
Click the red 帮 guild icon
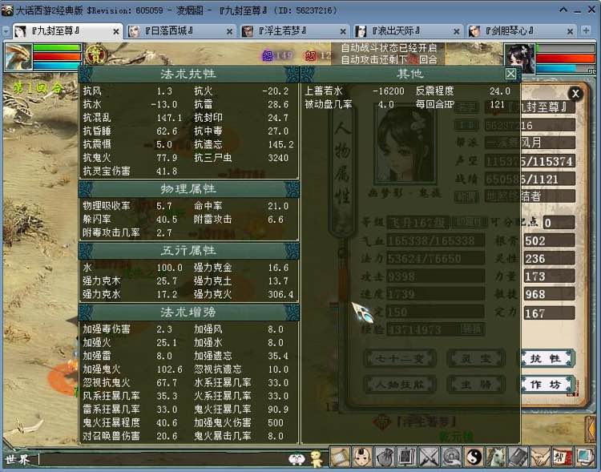click(563, 458)
